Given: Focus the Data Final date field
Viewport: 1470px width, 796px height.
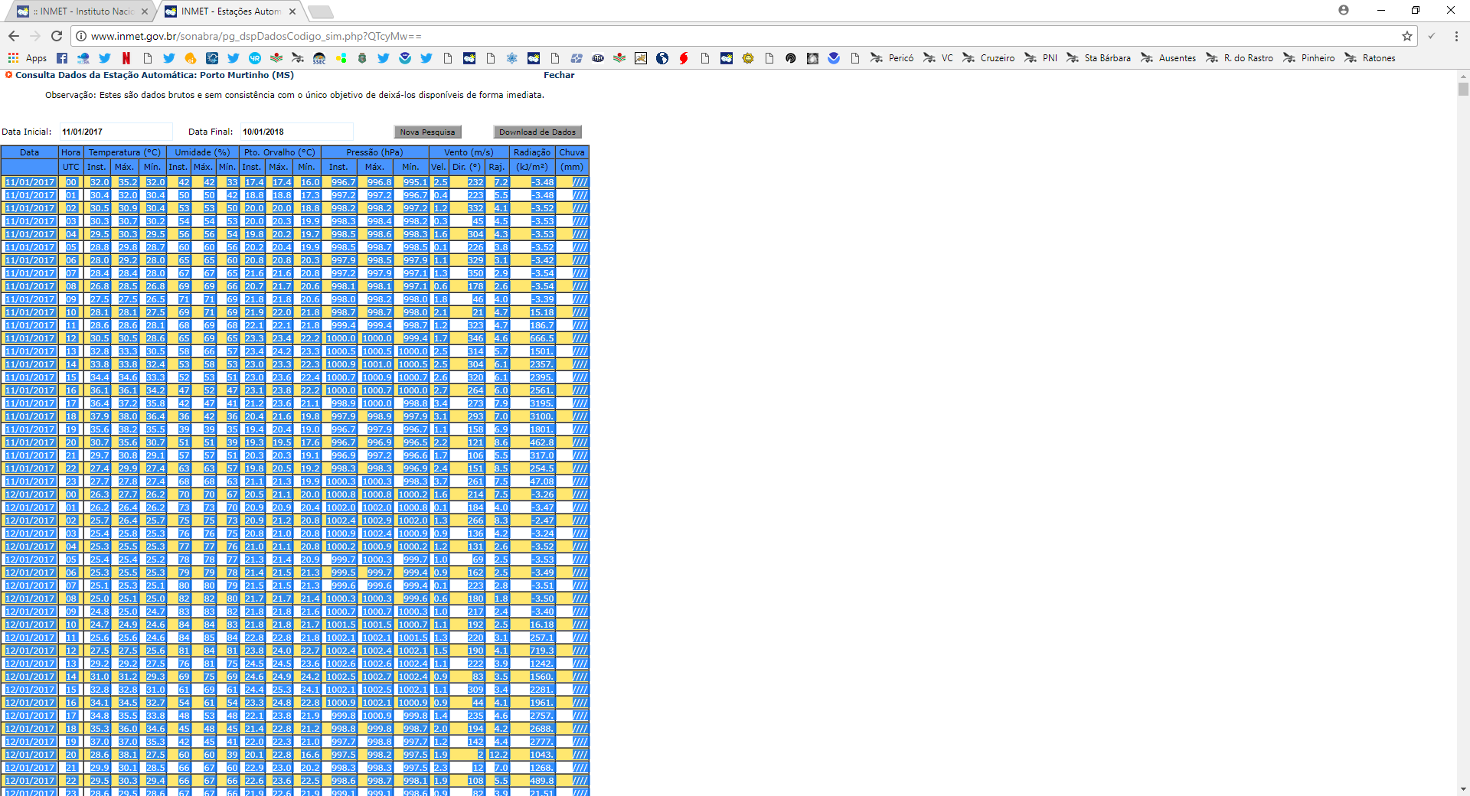Looking at the screenshot, I should pos(297,132).
